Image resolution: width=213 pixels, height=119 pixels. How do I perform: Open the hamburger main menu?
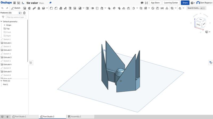pyautogui.click(x=14, y=3)
